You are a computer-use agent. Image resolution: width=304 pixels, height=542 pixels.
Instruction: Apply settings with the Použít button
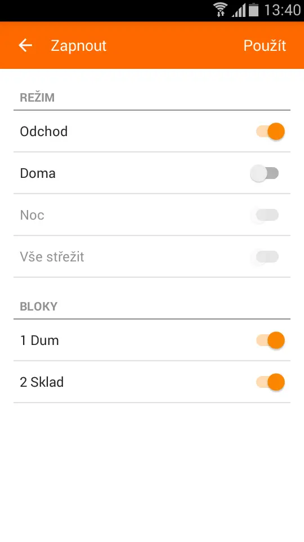click(265, 46)
